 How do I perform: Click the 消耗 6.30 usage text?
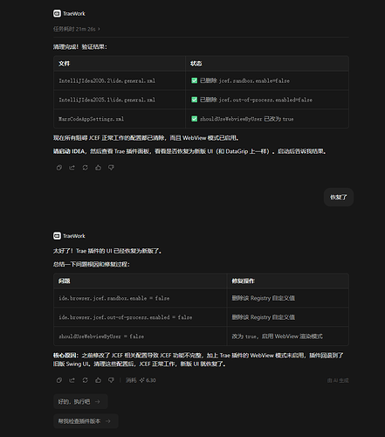click(x=141, y=380)
